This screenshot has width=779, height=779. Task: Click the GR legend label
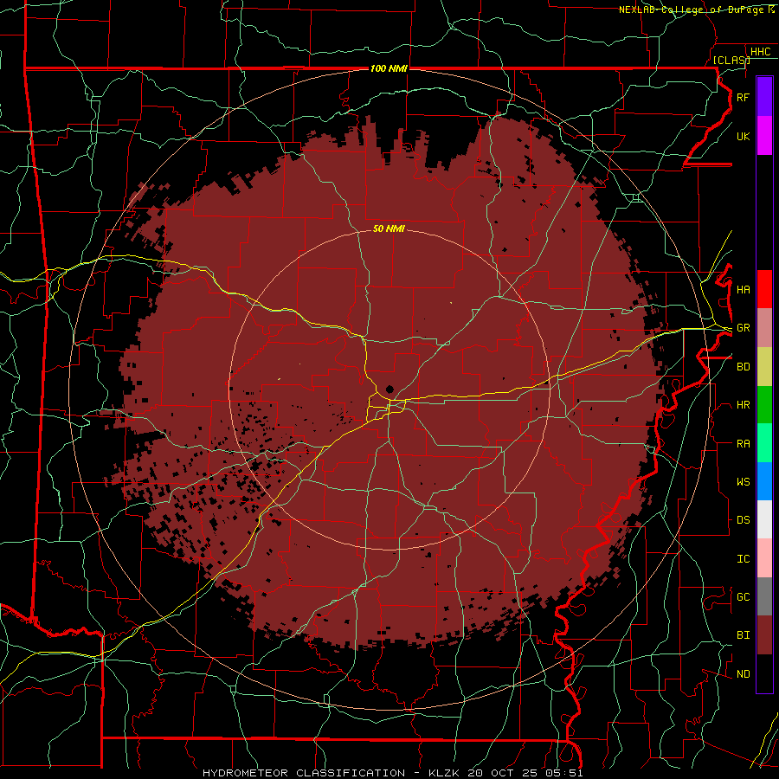(x=743, y=328)
